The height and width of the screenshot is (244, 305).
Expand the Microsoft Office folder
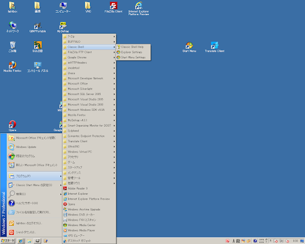pyautogui.click(x=89, y=83)
